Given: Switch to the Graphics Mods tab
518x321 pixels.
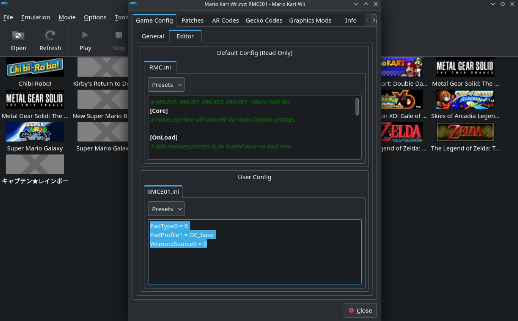Looking at the screenshot, I should (310, 20).
